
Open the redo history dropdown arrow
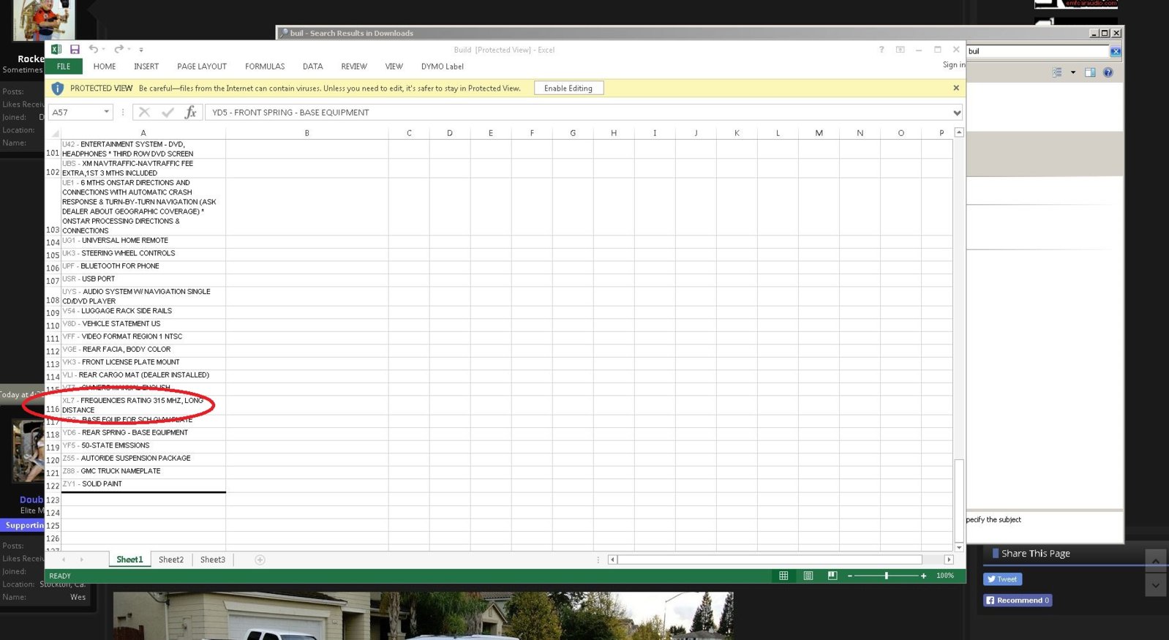pyautogui.click(x=129, y=50)
